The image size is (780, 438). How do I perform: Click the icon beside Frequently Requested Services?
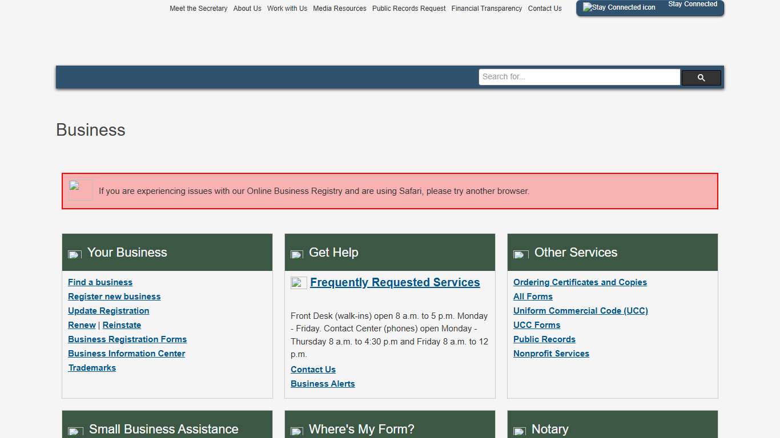(299, 283)
